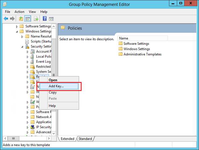Image resolution: width=199 pixels, height=150 pixels.
Task: Click the horizontal scroll right arrow
Action: pos(49,138)
